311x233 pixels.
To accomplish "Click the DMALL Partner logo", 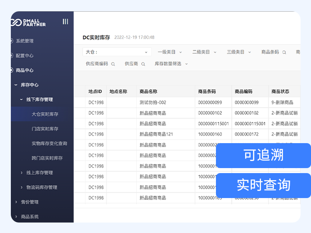I will pyautogui.click(x=29, y=22).
